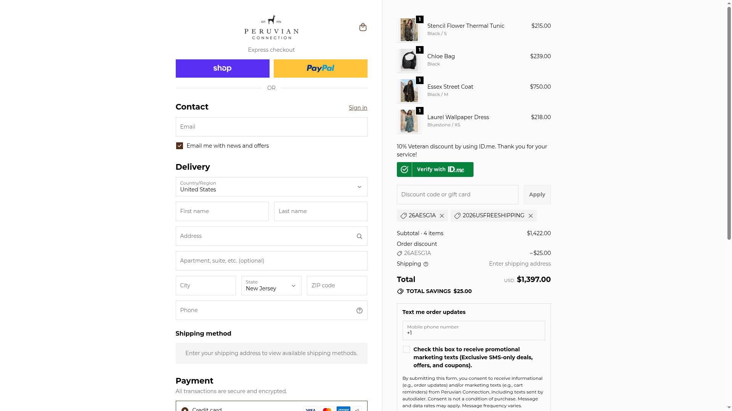Click the Essex Street Coat thumbnail
The image size is (732, 411).
pos(409,91)
